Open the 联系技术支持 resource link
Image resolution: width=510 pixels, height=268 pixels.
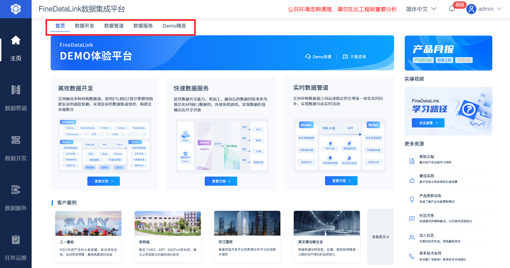(448, 256)
